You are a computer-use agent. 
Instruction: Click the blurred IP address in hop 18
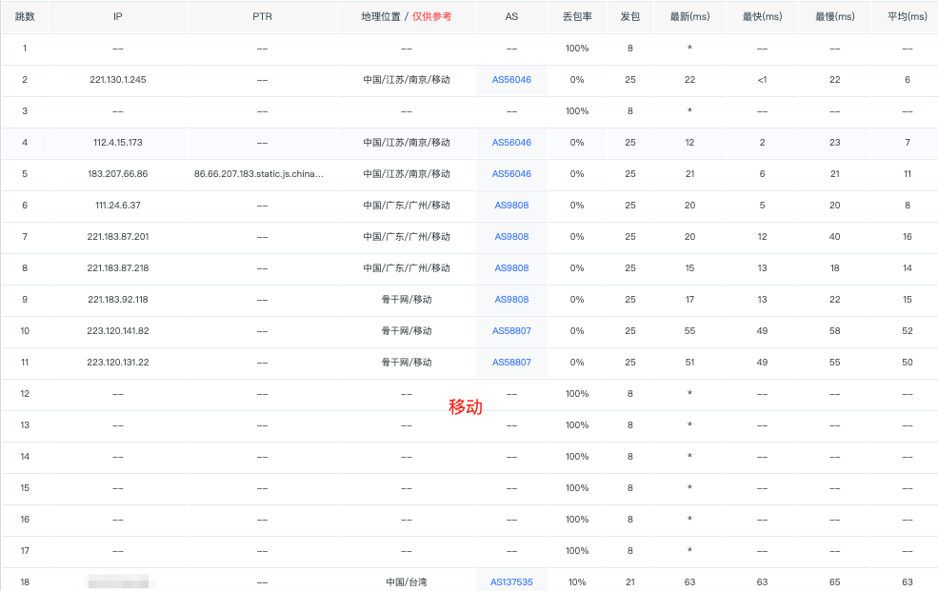click(117, 581)
